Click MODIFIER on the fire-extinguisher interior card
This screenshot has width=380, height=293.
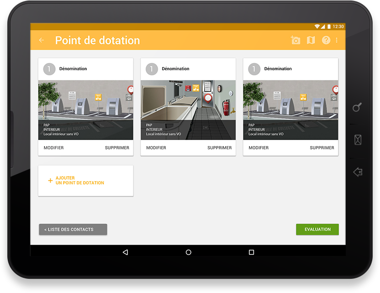[x=156, y=148]
